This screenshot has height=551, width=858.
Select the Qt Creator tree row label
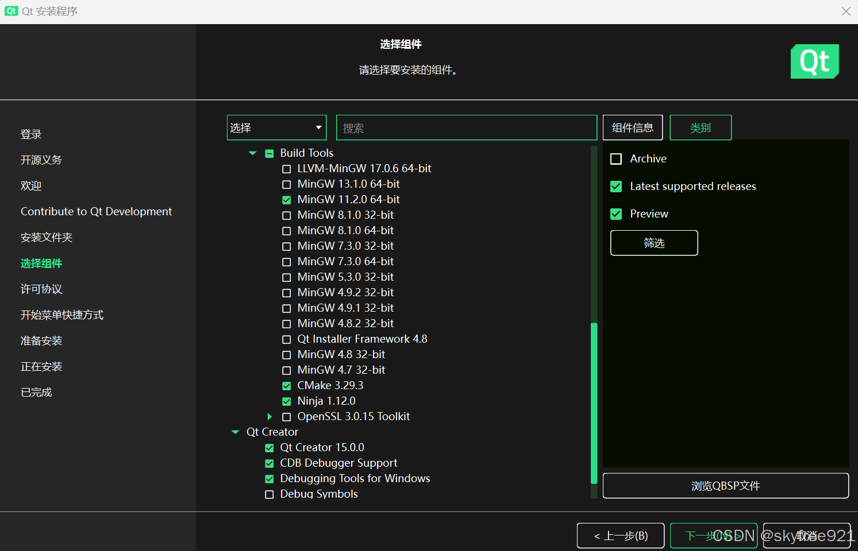pos(272,432)
